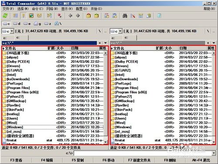
Task: Select drive d in the drive button bar
Action: pyautogui.click(x=17, y=24)
